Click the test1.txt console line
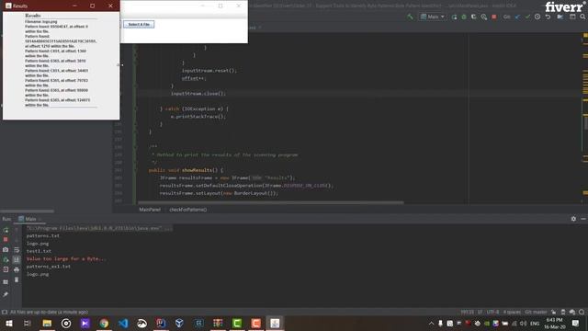The height and width of the screenshot is (331, 588). (x=39, y=251)
